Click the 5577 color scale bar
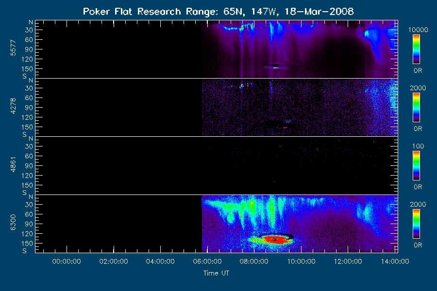The height and width of the screenshot is (291, 437). coord(416,49)
